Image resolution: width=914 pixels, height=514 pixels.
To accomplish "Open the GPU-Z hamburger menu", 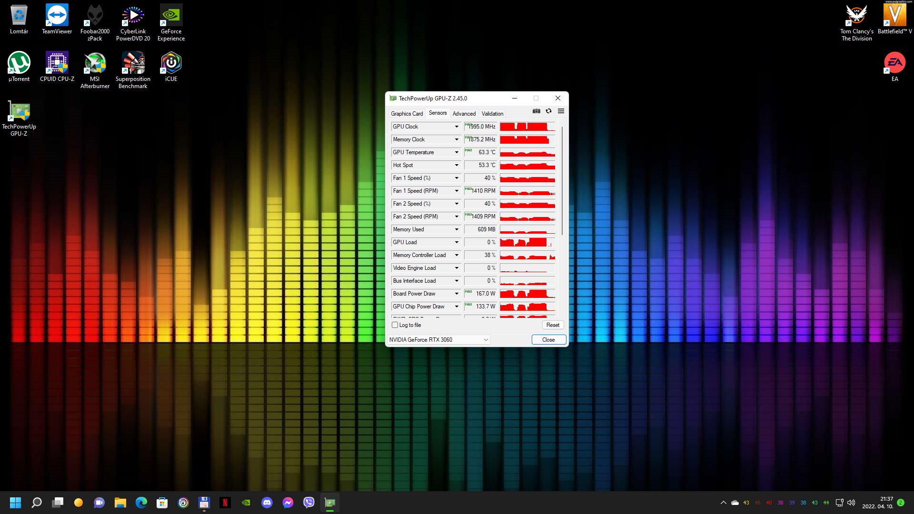I will click(561, 111).
